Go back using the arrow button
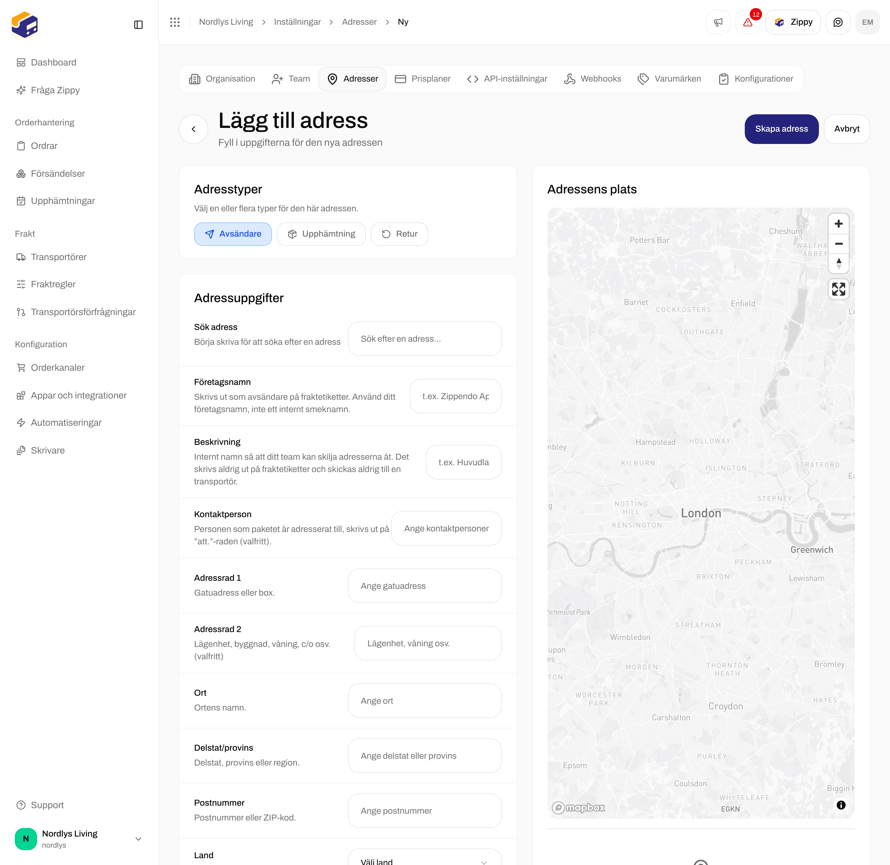The height and width of the screenshot is (865, 890). (x=194, y=129)
